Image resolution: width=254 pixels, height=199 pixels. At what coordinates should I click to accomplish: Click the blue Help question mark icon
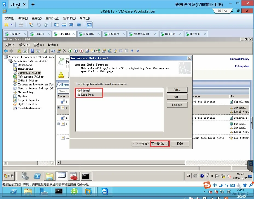(x=32, y=51)
